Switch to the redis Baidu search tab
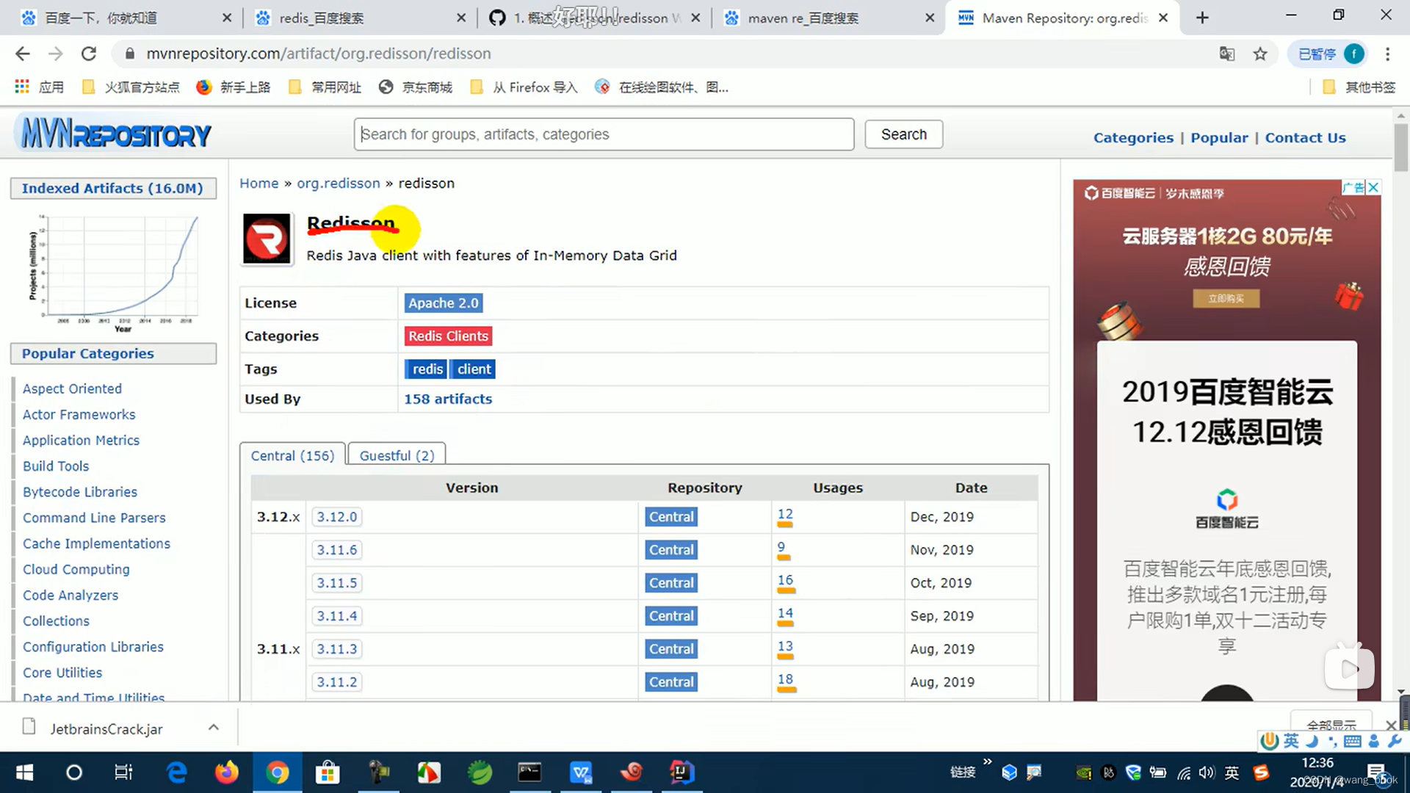Viewport: 1410px width, 793px height. pyautogui.click(x=360, y=18)
